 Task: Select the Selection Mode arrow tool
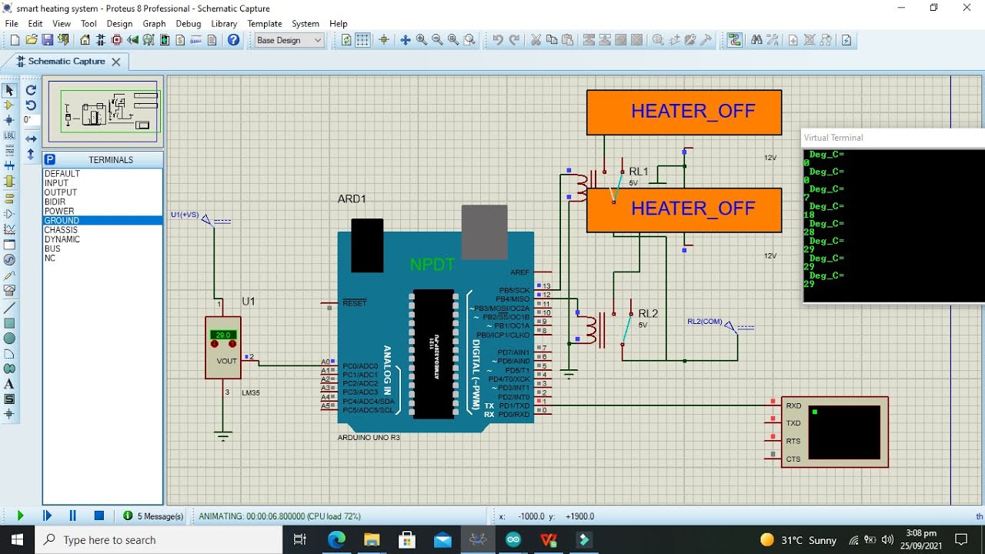pyautogui.click(x=9, y=91)
